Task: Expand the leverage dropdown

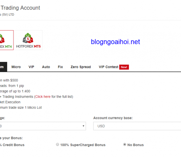Action: (x=43, y=126)
